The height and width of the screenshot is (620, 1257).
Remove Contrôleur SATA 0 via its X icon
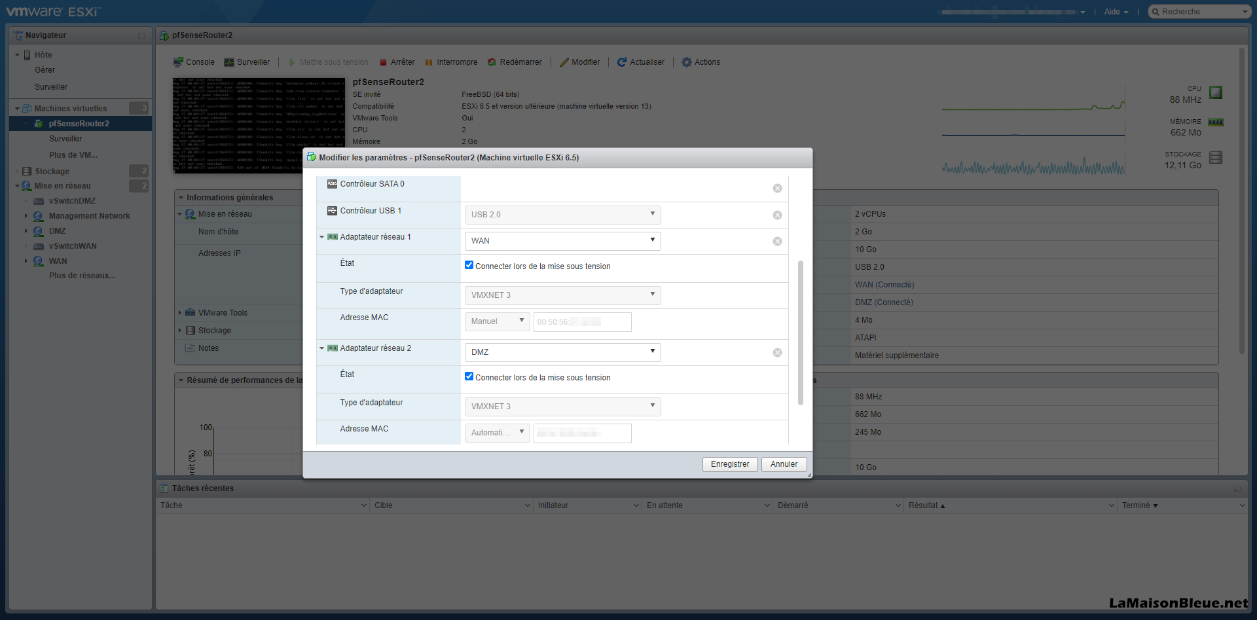pyautogui.click(x=777, y=189)
